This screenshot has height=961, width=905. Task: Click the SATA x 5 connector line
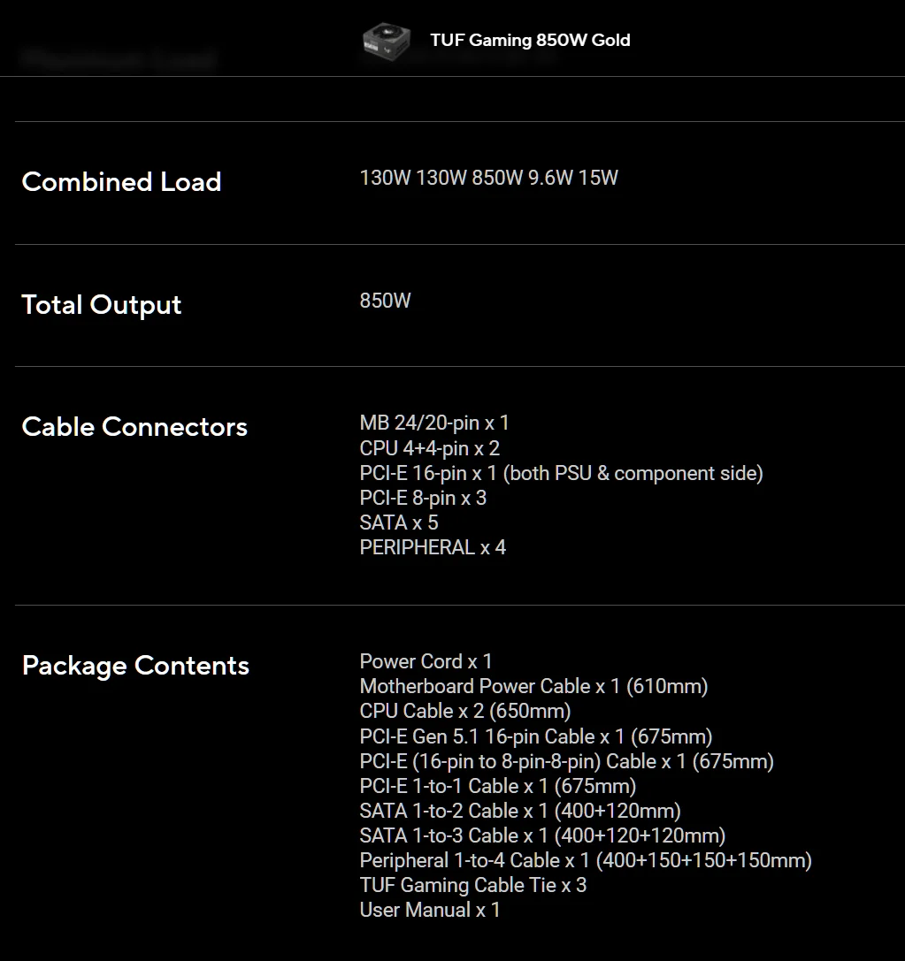[x=399, y=522]
